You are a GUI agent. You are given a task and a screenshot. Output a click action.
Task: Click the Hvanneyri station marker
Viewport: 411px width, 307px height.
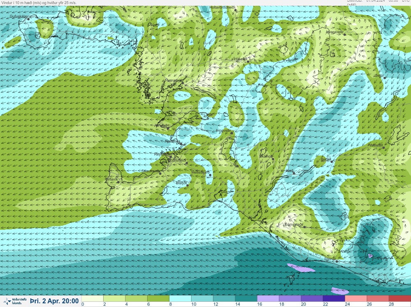[x=183, y=83]
